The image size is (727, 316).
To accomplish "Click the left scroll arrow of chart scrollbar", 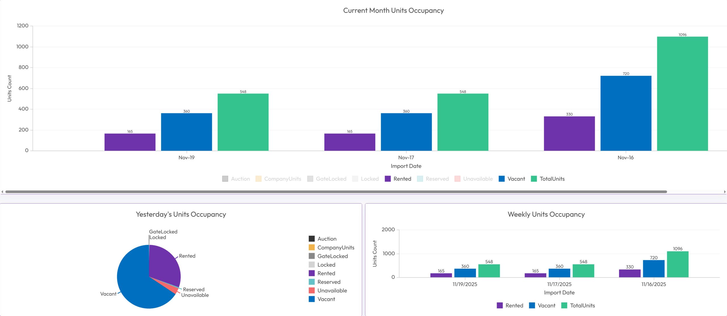I will tap(2, 192).
